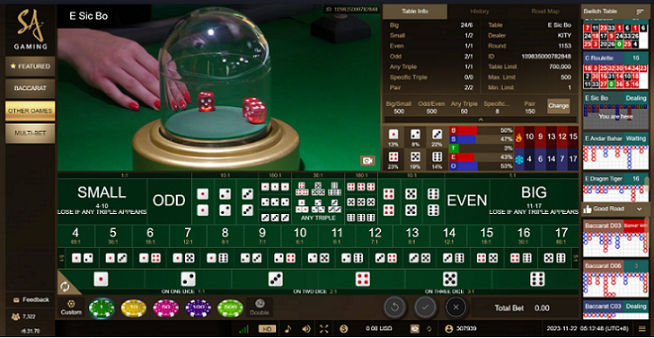Bet on single dice five in bottom row
Image resolution: width=654 pixels, height=338 pixels.
[449, 280]
